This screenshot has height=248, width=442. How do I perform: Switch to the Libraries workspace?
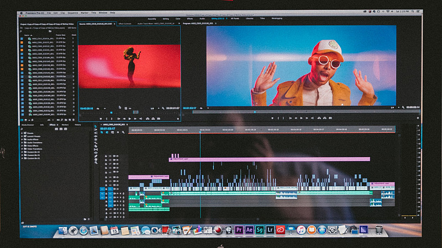(250, 19)
